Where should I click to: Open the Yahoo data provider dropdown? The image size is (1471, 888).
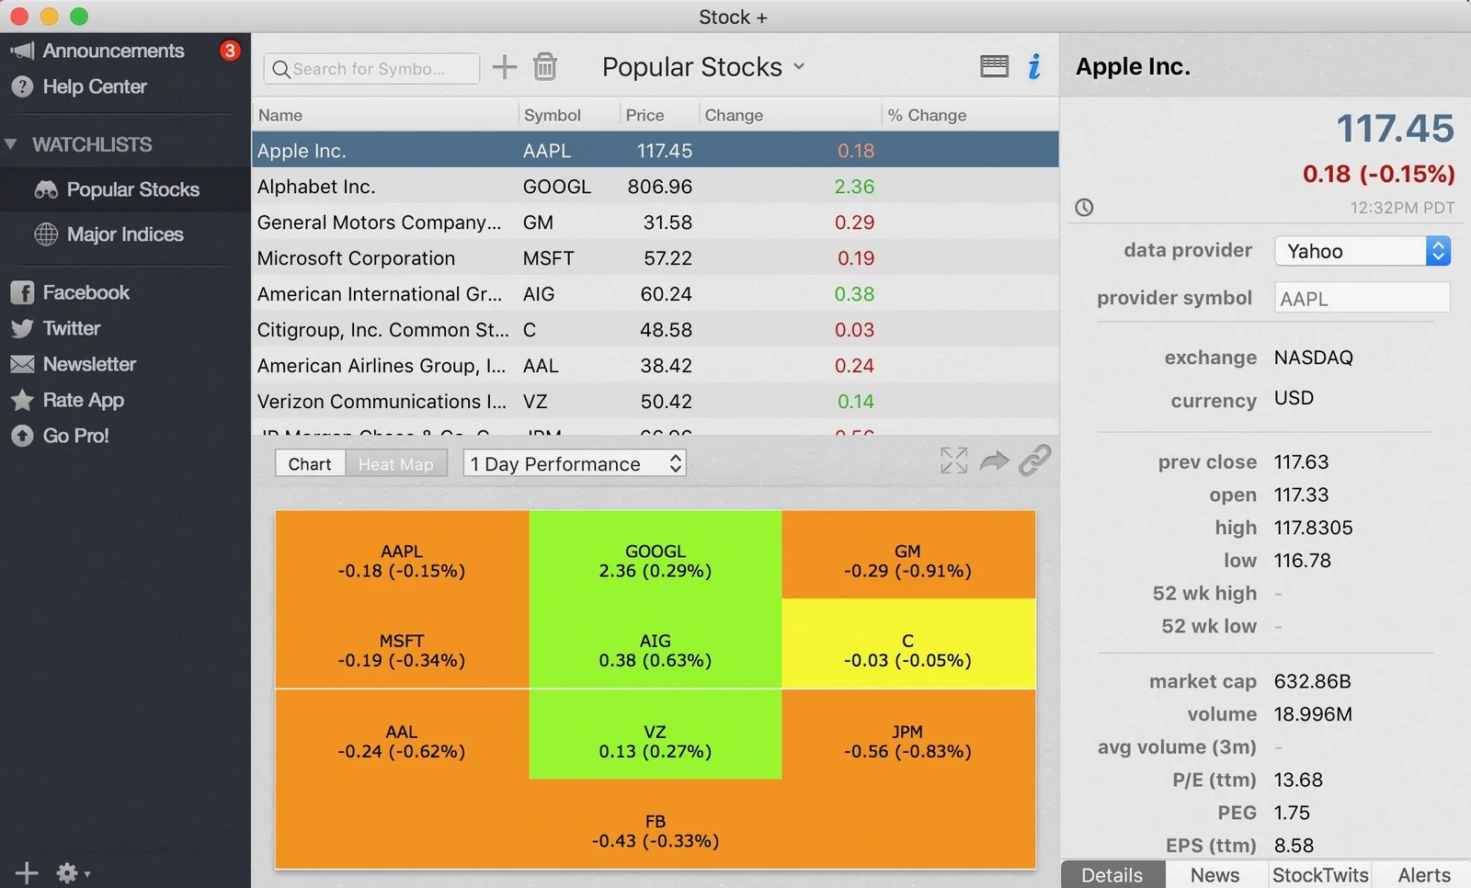pyautogui.click(x=1363, y=251)
